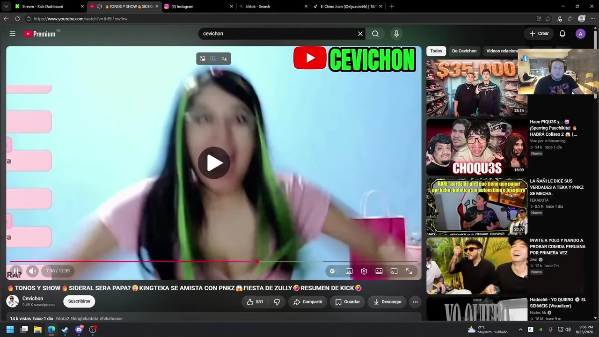Viewport: 599px width, 337px height.
Task: Open the Crear menu
Action: point(539,34)
